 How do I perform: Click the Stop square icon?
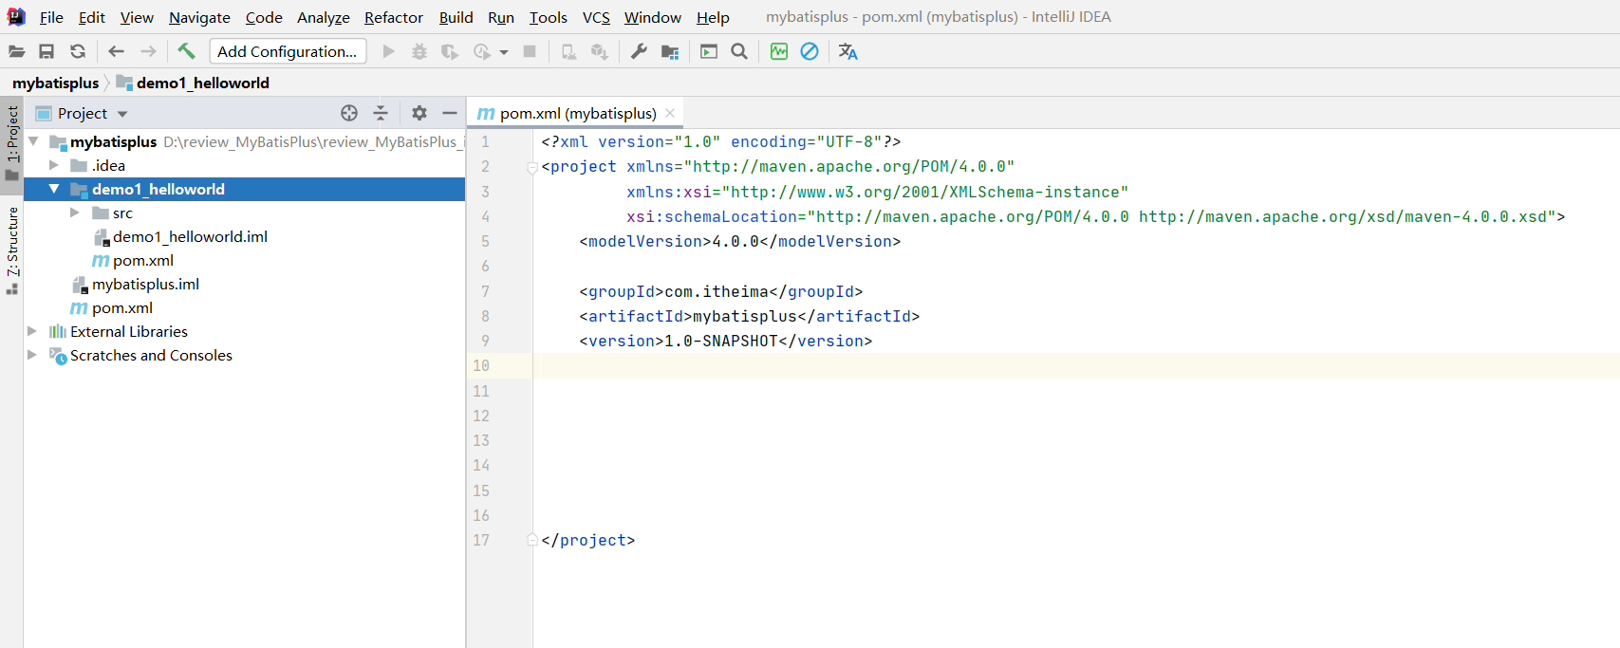[x=531, y=51]
